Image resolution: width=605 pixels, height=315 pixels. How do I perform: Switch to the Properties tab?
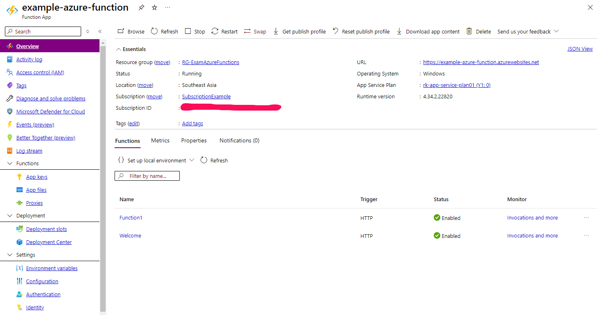pyautogui.click(x=194, y=140)
